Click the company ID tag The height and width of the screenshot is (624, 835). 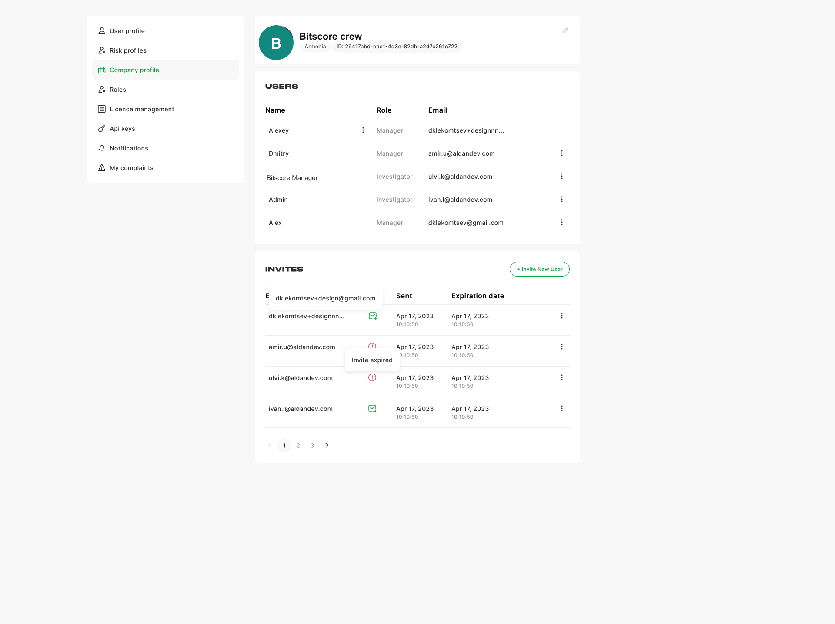(x=397, y=47)
